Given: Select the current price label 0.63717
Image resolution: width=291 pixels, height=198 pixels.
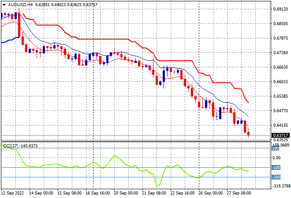Looking at the screenshot, I should click(280, 136).
